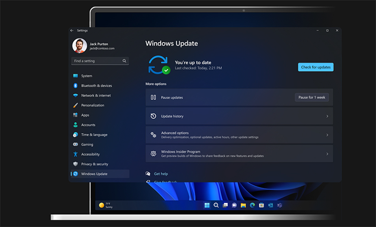Image resolution: width=376 pixels, height=227 pixels.
Task: Open Personalization via its paintbrush icon
Action: click(75, 106)
